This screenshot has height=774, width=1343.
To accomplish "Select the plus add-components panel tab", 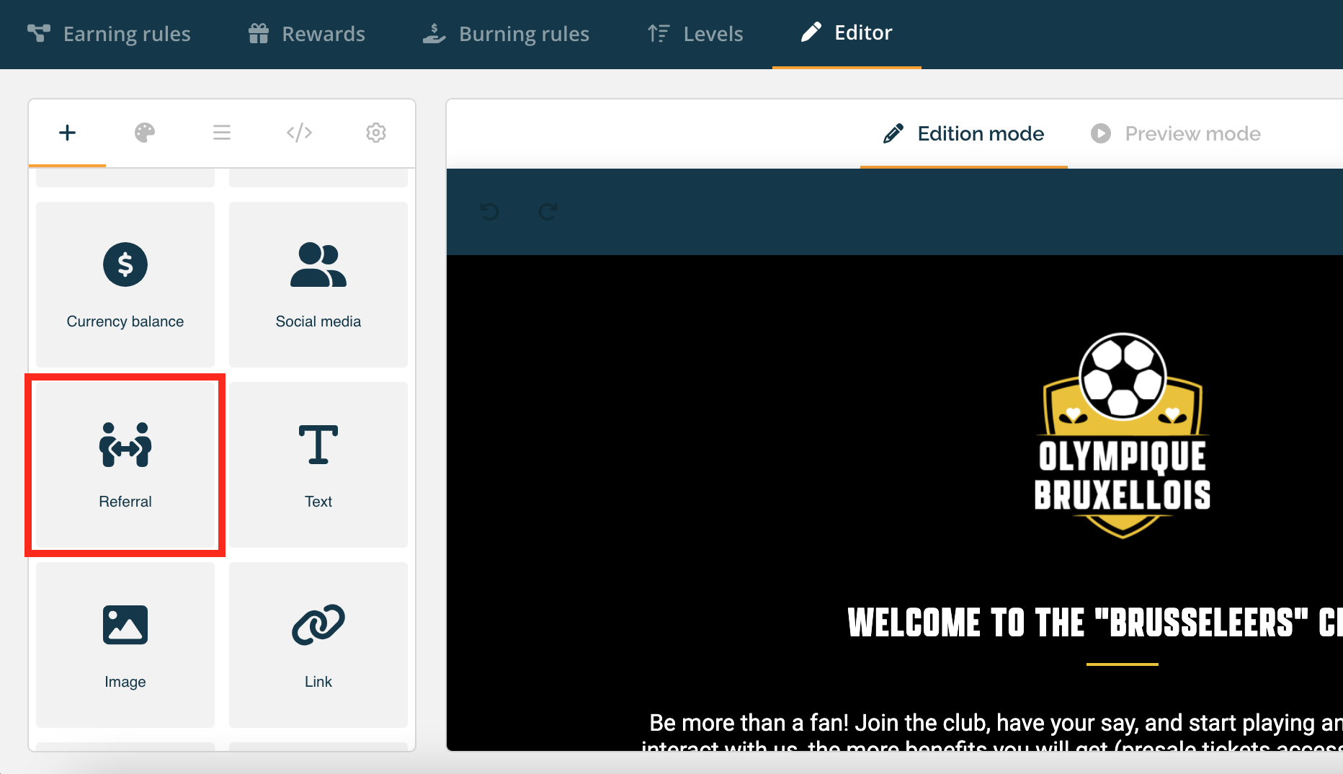I will pyautogui.click(x=67, y=133).
